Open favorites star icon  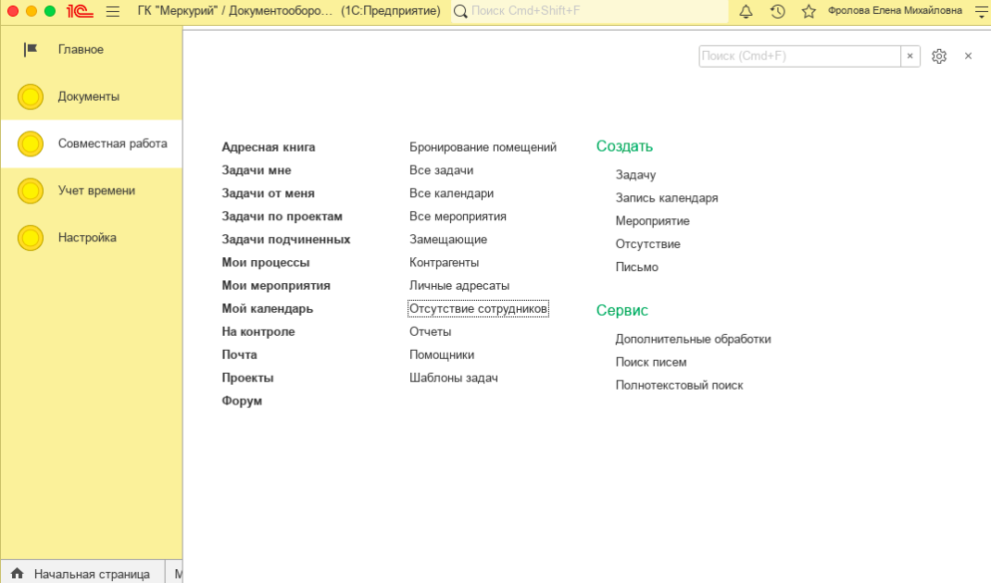click(x=809, y=11)
